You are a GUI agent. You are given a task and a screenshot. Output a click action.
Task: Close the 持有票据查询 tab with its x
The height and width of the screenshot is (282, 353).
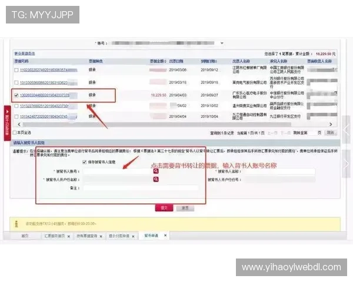101,236
